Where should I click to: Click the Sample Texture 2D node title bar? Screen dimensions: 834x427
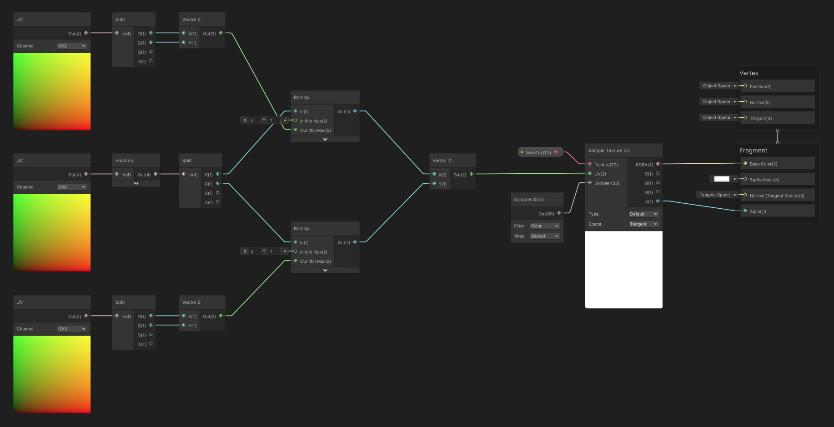pyautogui.click(x=609, y=150)
